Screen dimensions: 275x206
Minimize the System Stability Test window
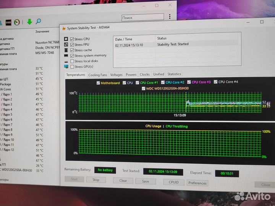pyautogui.click(x=248, y=22)
